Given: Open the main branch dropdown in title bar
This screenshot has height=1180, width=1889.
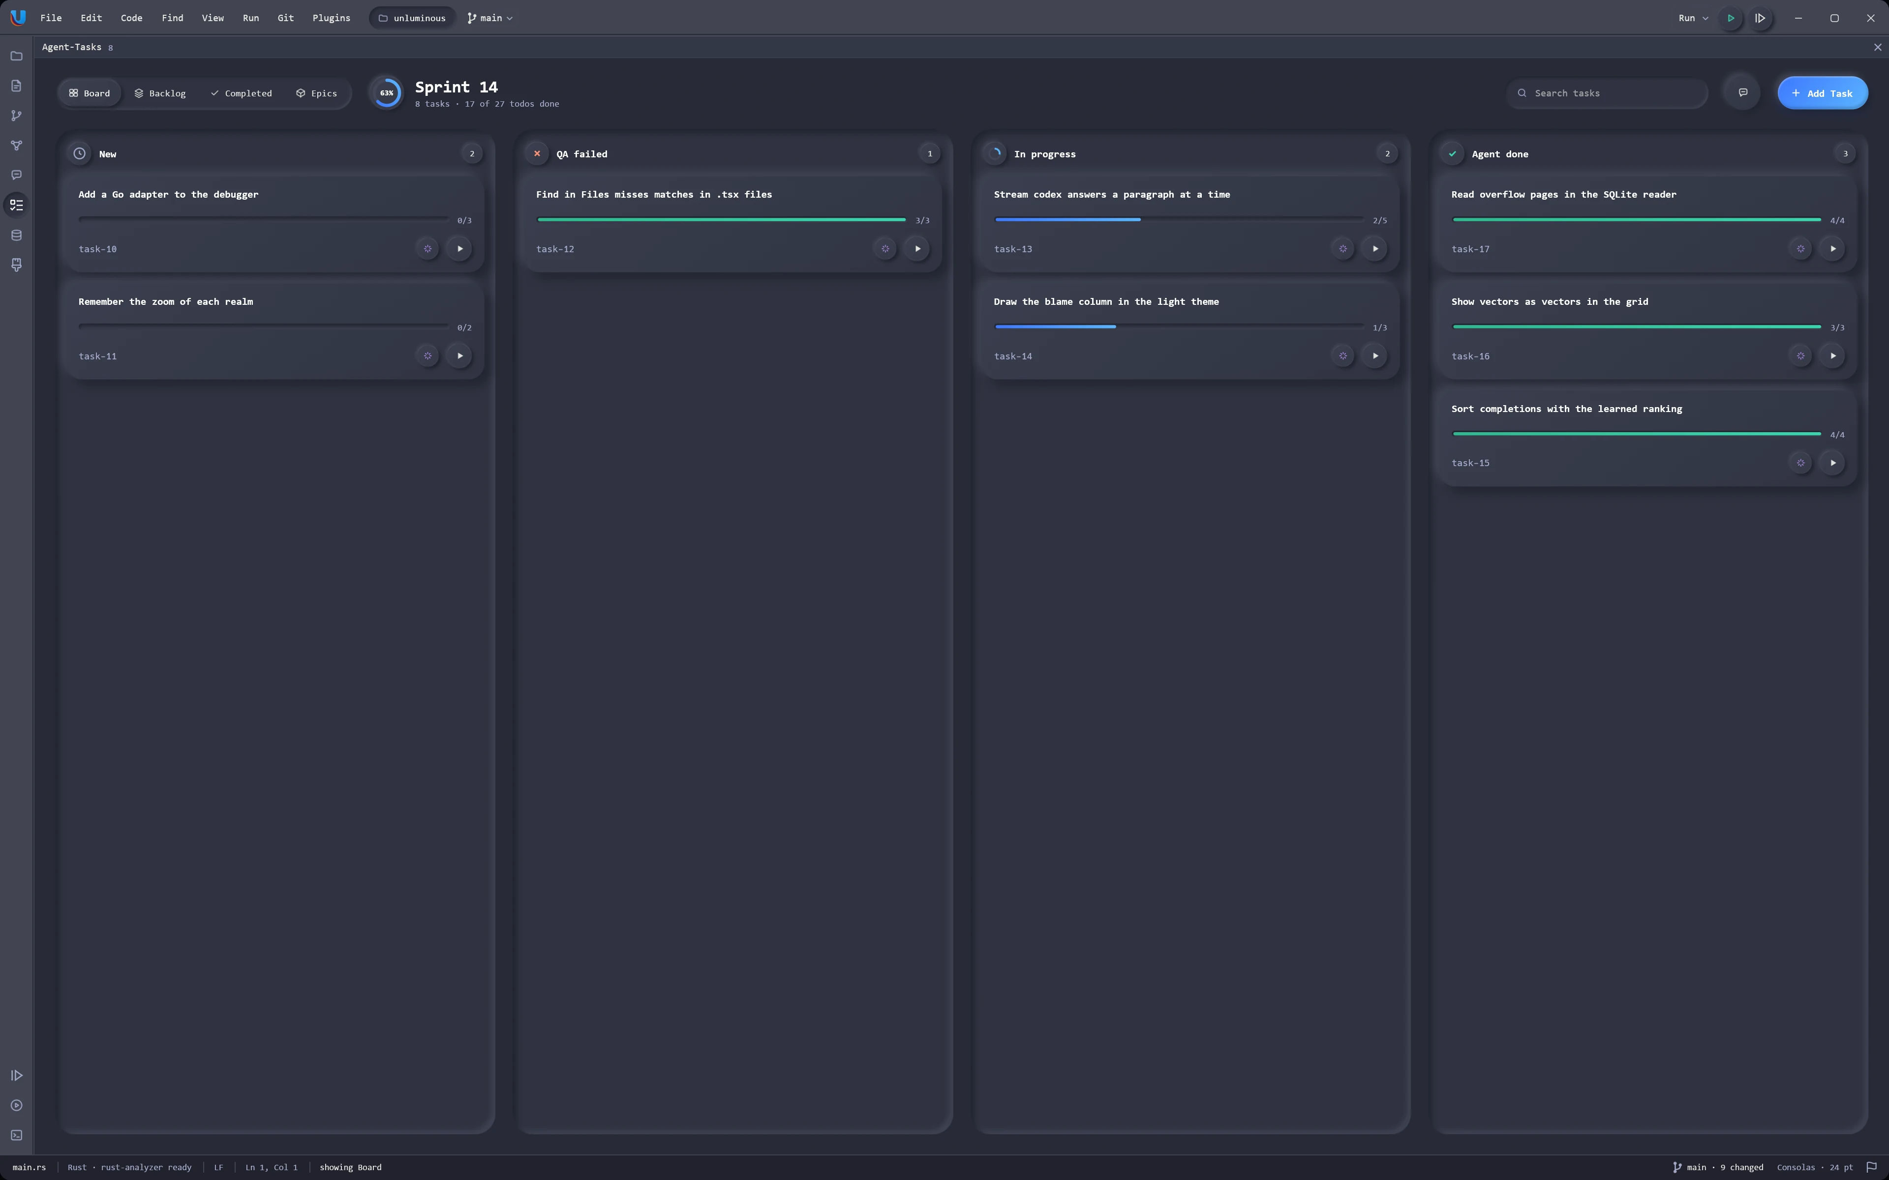Looking at the screenshot, I should click(490, 18).
